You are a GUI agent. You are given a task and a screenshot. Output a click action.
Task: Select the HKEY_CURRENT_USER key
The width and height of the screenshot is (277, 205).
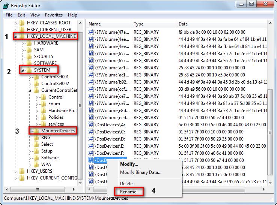click(x=49, y=29)
